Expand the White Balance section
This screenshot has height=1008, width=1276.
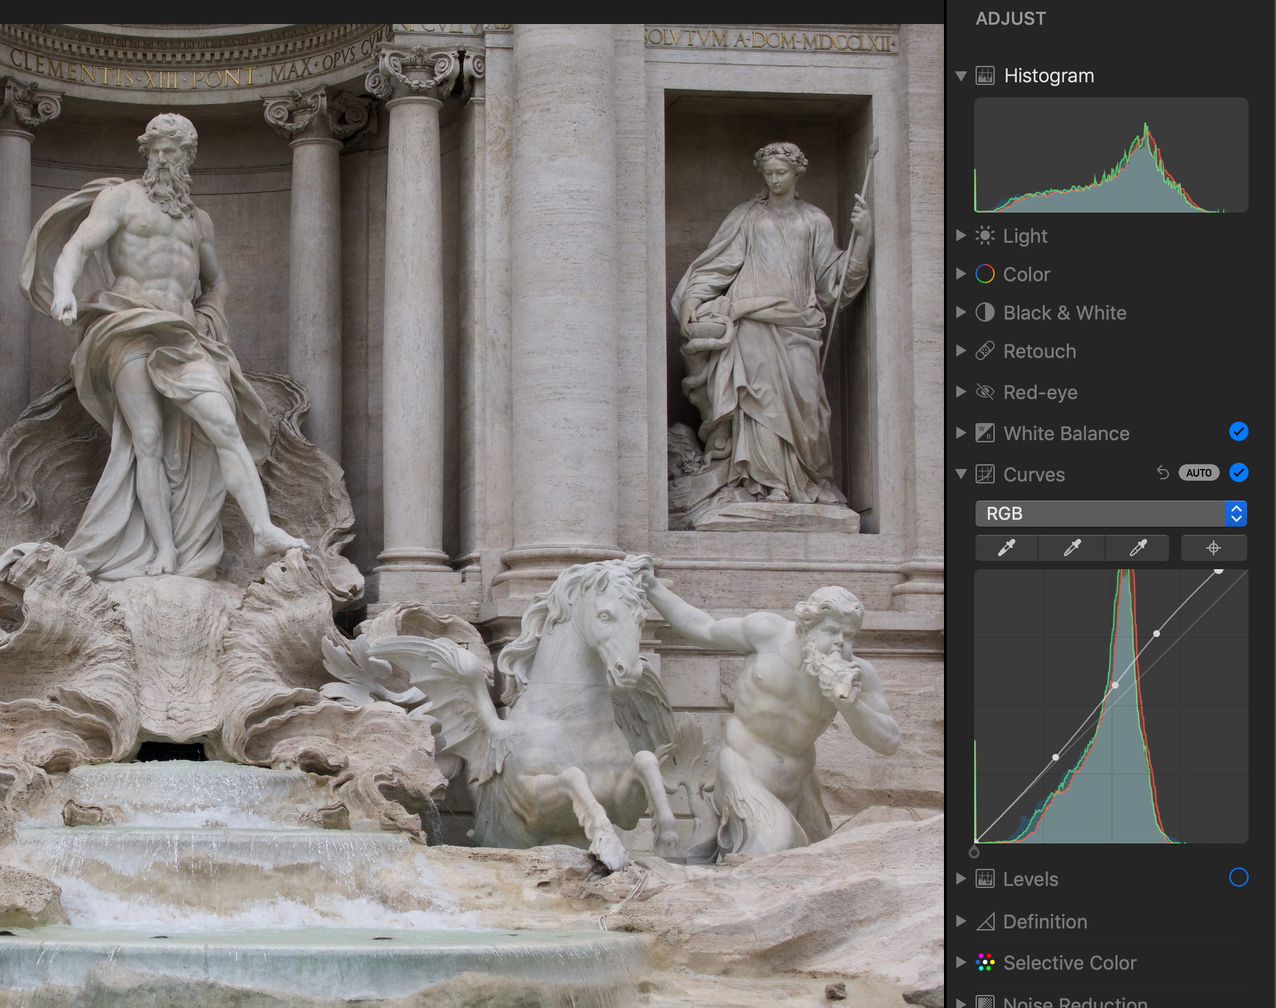[961, 433]
